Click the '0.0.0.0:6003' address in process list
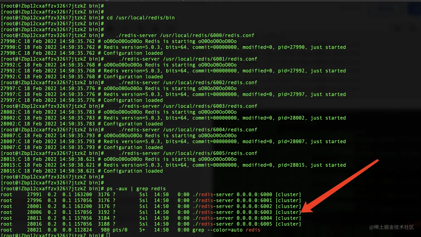 (254, 212)
